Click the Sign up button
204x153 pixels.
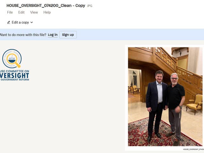(68, 35)
